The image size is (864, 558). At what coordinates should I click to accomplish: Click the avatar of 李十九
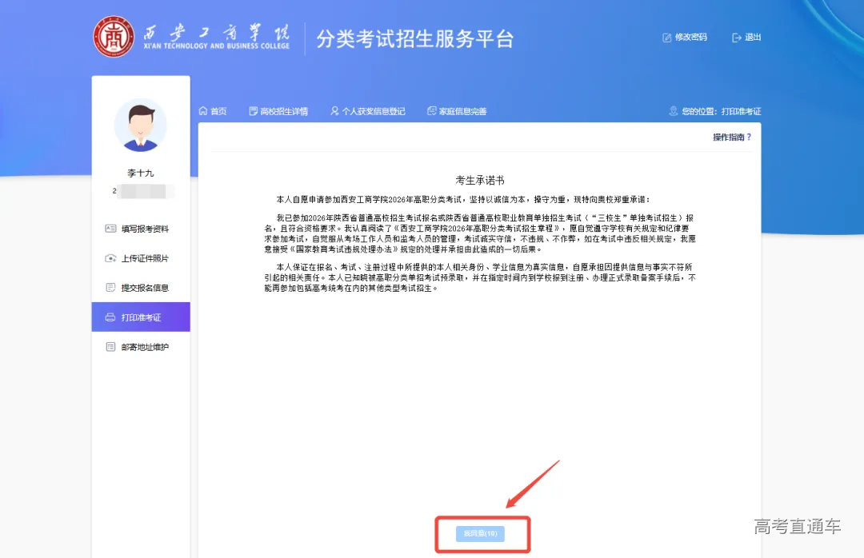tap(141, 126)
